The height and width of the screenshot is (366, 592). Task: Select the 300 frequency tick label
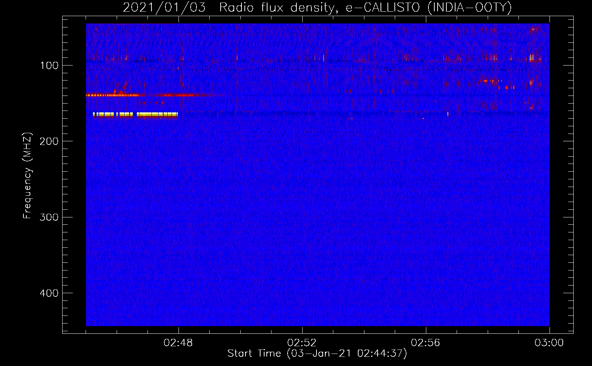[x=49, y=217]
